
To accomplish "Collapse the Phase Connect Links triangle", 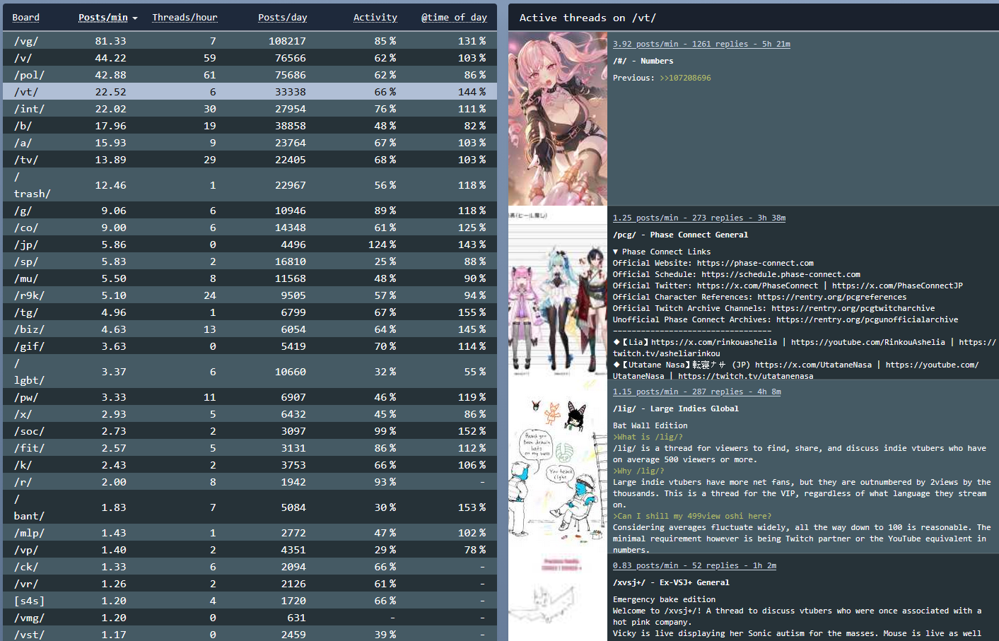I will tap(616, 252).
